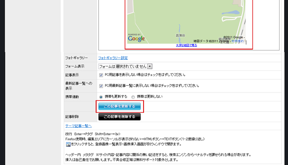Screen dimensions: 288x165
Task: Click the blue pond on the map
Action: 231,12
